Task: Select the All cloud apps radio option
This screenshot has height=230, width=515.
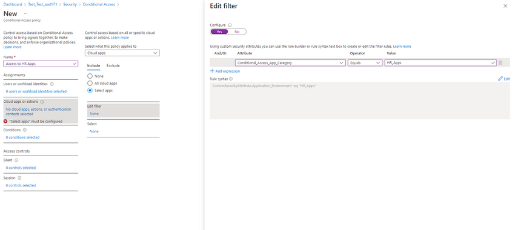Action: pyautogui.click(x=90, y=84)
